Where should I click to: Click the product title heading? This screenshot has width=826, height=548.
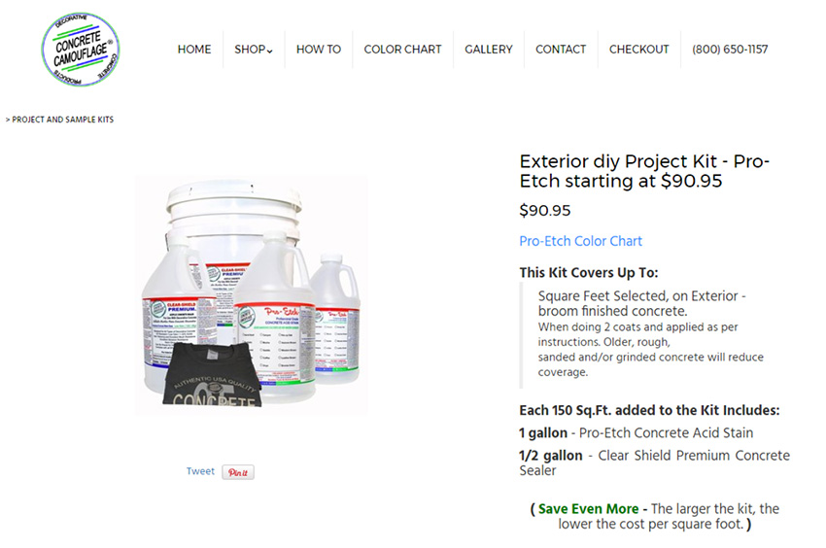(644, 171)
